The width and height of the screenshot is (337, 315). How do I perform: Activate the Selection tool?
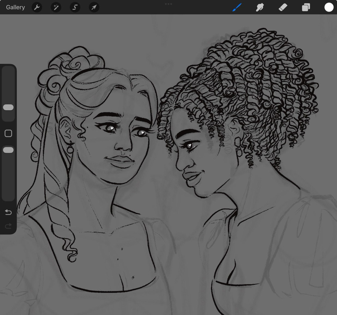pyautogui.click(x=75, y=7)
